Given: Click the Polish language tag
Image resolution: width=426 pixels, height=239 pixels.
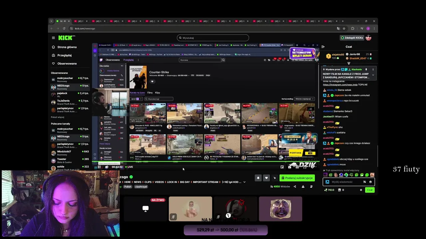Looking at the screenshot, I should tap(128, 187).
